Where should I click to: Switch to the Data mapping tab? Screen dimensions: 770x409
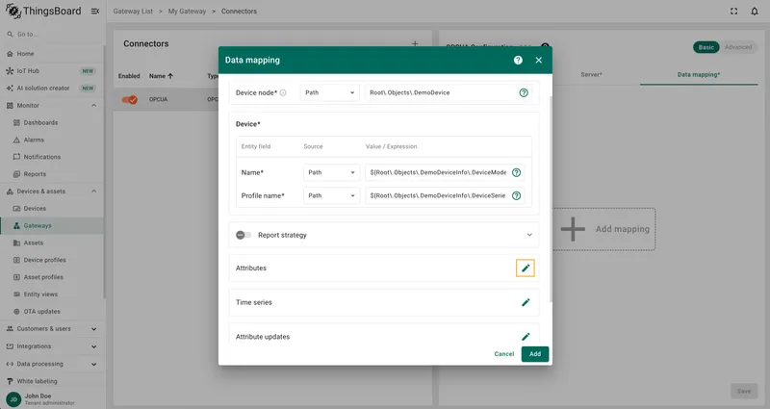pyautogui.click(x=699, y=75)
